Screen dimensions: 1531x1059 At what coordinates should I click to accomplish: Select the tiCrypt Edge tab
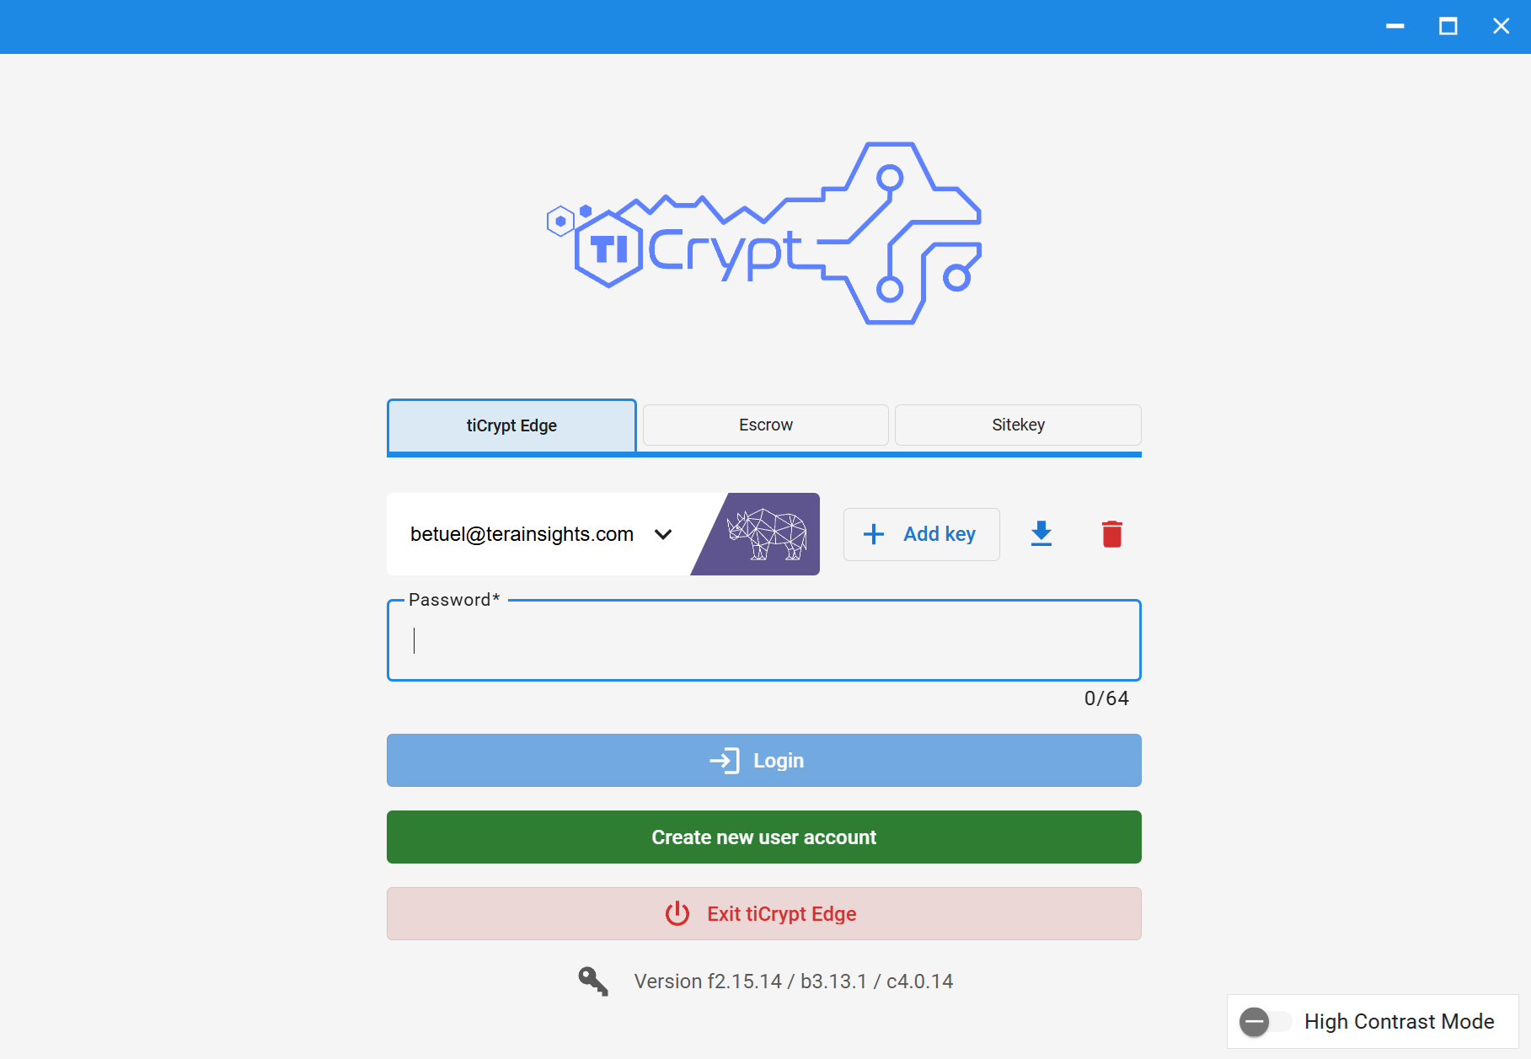(511, 426)
